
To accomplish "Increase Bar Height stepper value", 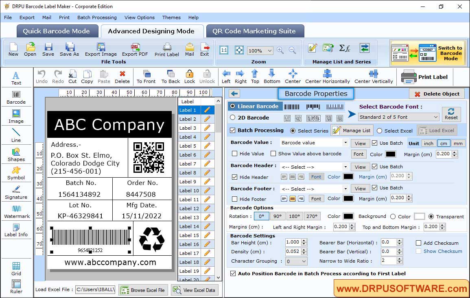I will [x=304, y=241].
